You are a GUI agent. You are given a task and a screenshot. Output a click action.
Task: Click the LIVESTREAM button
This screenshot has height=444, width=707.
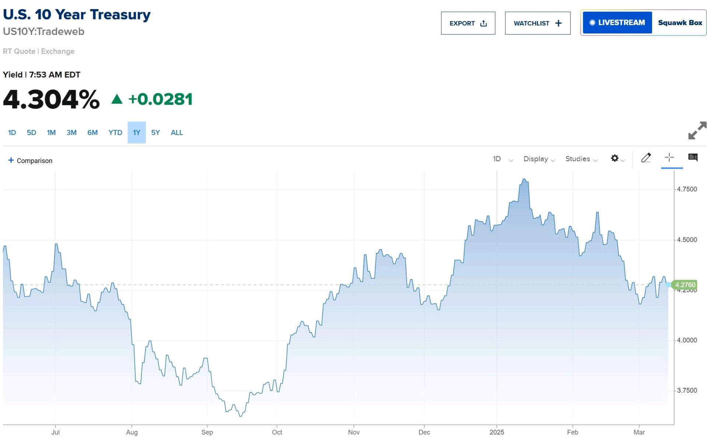pos(617,22)
